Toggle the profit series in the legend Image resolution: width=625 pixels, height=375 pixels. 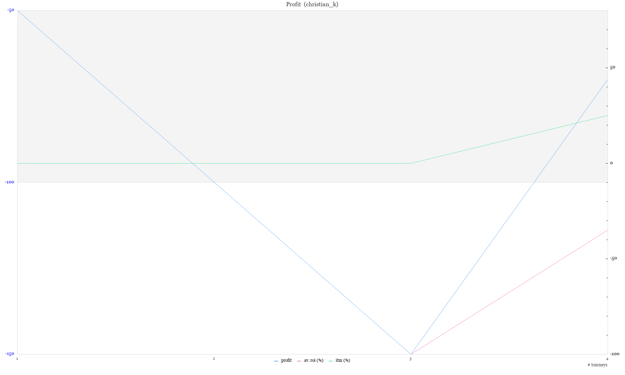tap(286, 360)
